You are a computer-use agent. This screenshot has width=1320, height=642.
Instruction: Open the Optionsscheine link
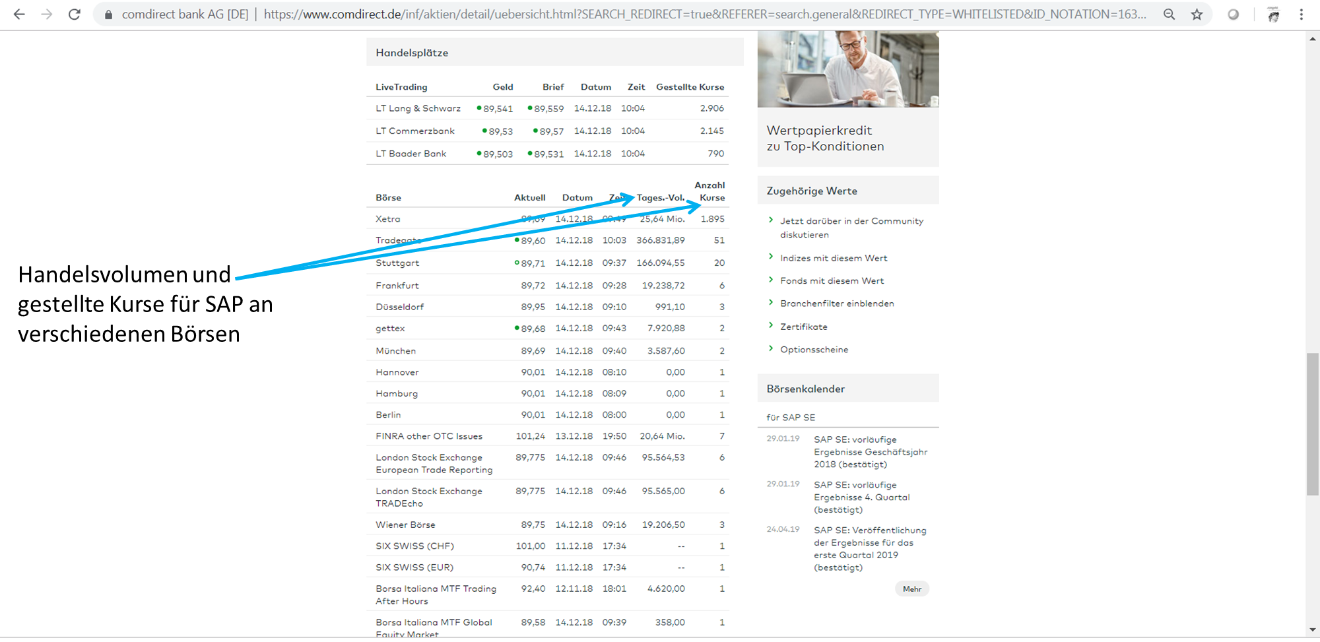pos(814,350)
